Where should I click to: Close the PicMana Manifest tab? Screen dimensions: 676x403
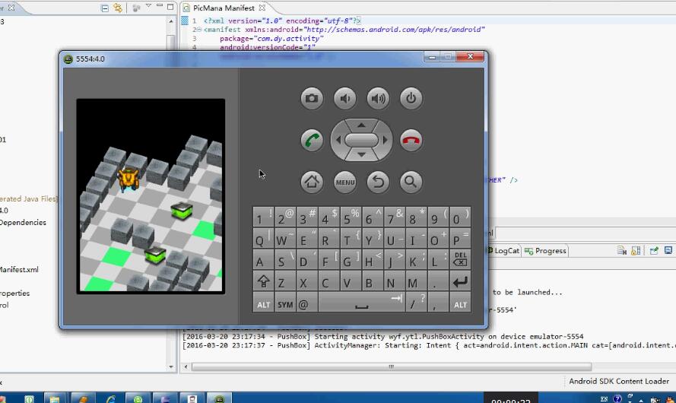click(262, 8)
